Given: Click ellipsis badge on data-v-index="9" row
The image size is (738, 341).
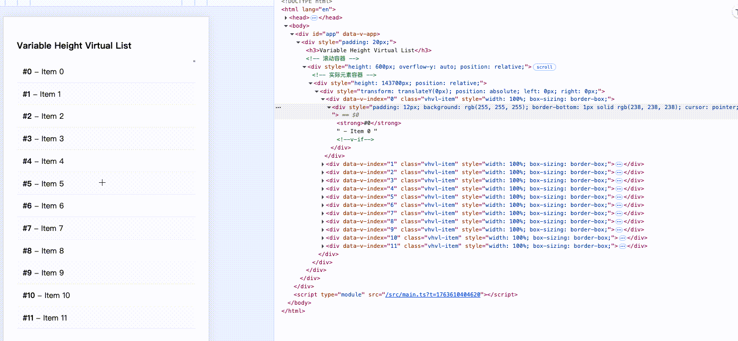Looking at the screenshot, I should pos(619,230).
